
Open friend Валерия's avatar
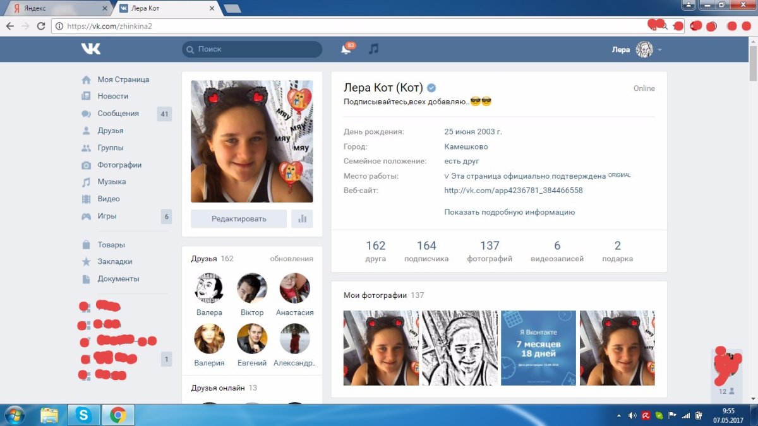209,339
